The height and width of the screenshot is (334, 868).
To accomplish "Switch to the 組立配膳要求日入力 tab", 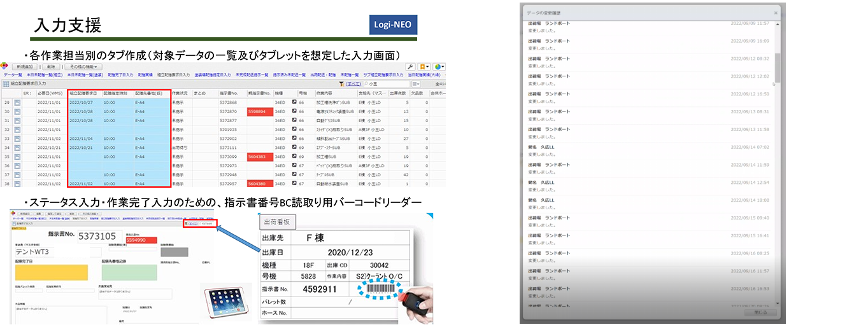I will (x=173, y=75).
